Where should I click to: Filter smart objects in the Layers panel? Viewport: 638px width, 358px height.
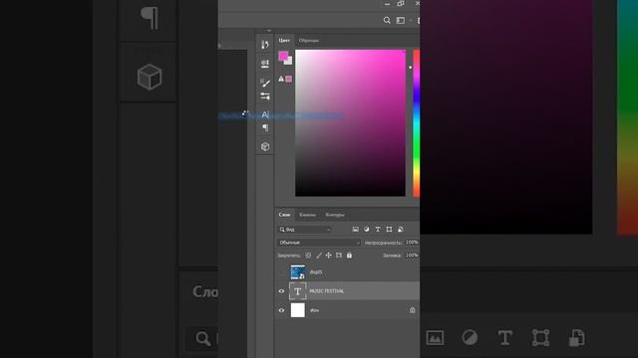click(401, 230)
